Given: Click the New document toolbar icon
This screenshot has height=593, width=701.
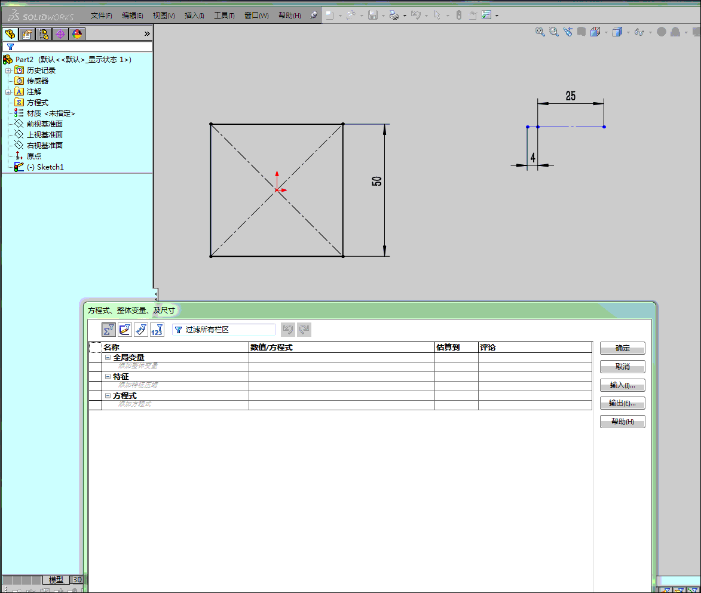Looking at the screenshot, I should [330, 15].
